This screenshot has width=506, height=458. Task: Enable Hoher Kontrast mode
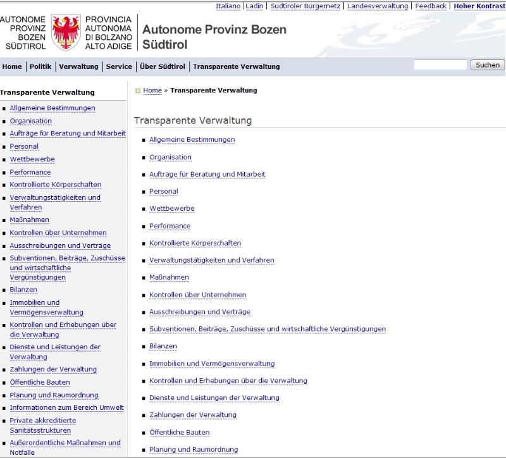pyautogui.click(x=479, y=6)
